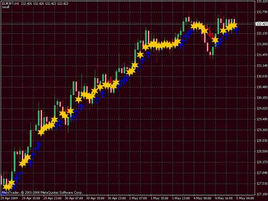268x201 pixels.
Task: Click the 130.480 price scale label
Action: point(262,87)
